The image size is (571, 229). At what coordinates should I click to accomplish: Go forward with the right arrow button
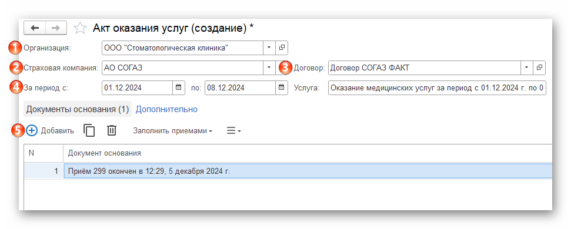(x=56, y=28)
